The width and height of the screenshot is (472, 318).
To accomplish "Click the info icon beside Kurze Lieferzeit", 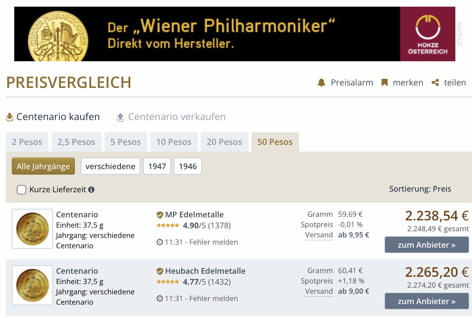I will (x=91, y=190).
